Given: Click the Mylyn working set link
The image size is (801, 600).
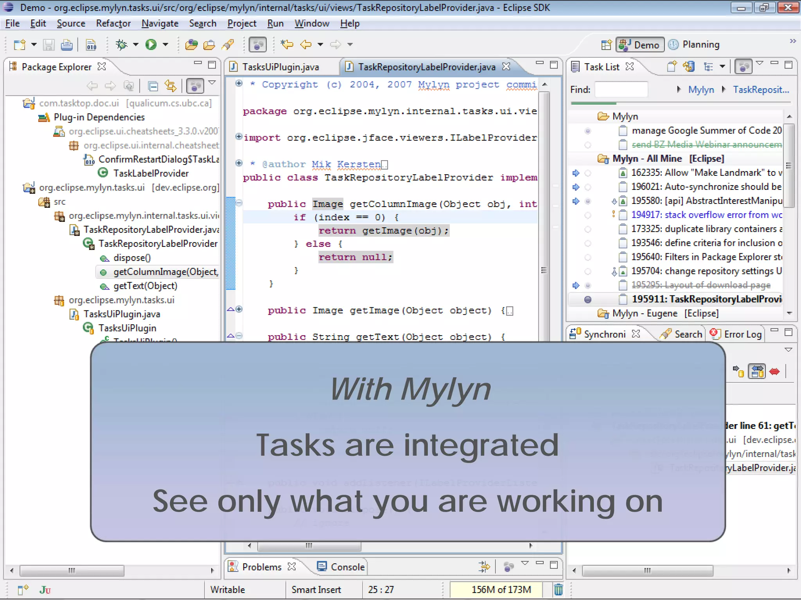Looking at the screenshot, I should click(701, 90).
